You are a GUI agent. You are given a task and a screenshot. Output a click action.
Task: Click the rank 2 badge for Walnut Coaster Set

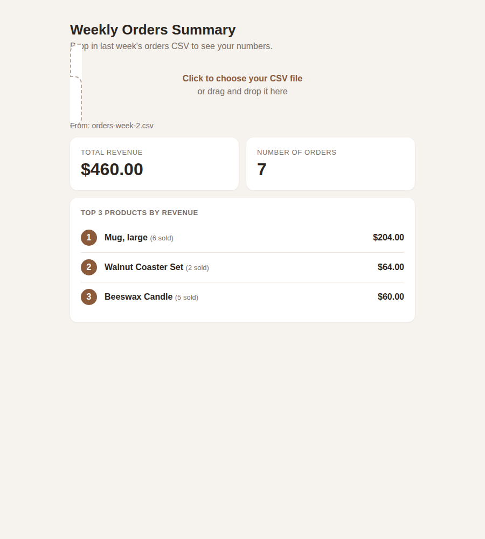click(x=89, y=267)
